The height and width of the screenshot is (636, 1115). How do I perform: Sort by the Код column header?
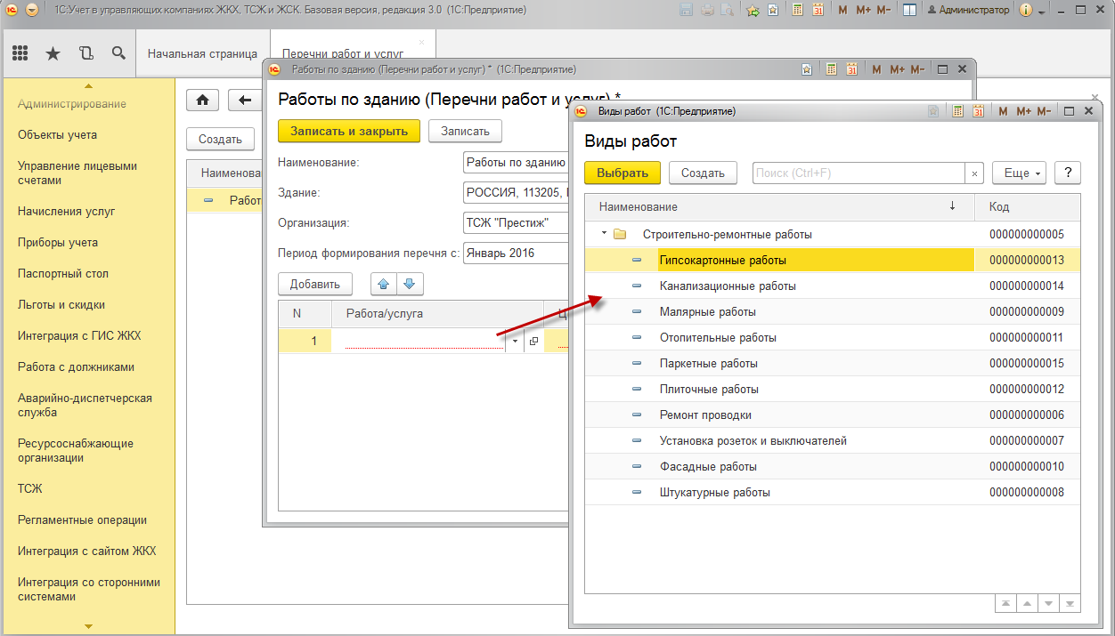(1027, 206)
